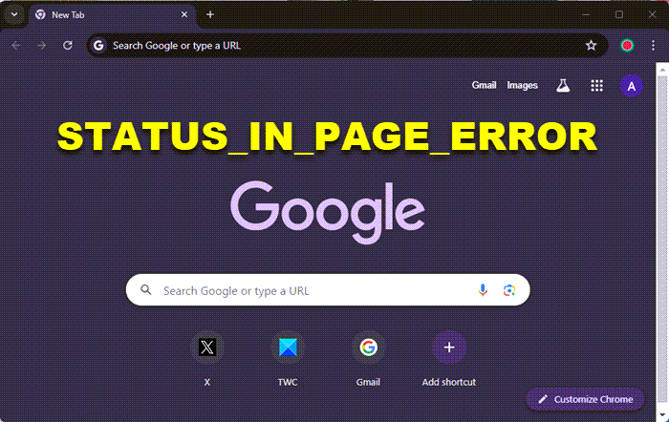Open the TWC shortcut tile
Image resolution: width=669 pixels, height=422 pixels.
coord(288,359)
